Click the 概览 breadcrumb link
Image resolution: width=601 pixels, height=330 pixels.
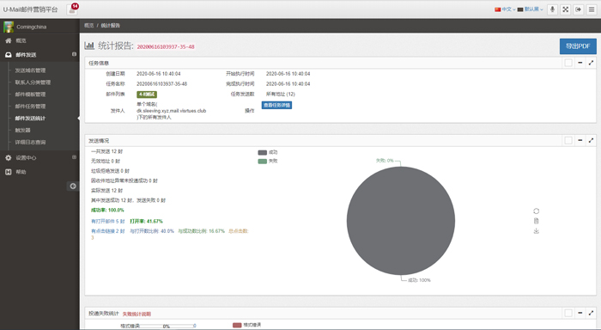89,25
